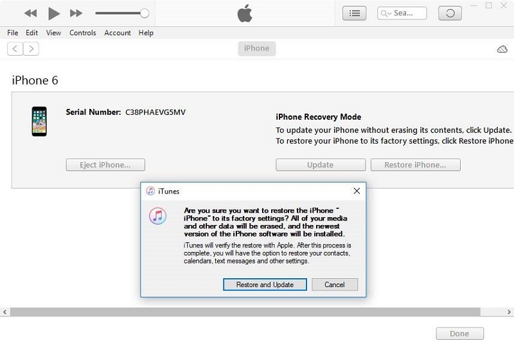
Task: Click the iPhone device thumbnail
Action: point(39,121)
